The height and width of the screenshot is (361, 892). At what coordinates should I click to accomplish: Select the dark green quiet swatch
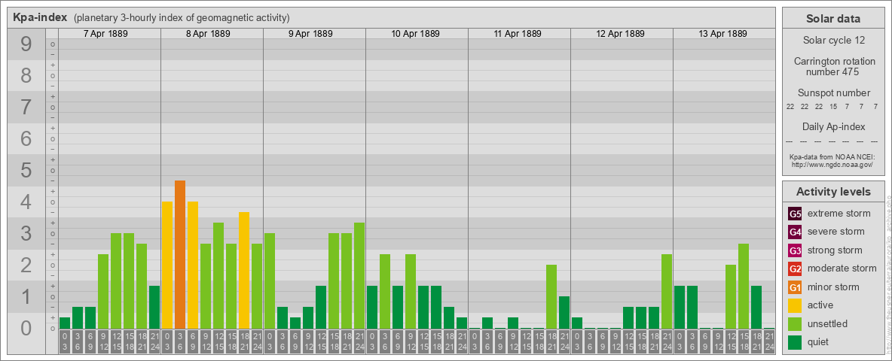[x=795, y=342]
